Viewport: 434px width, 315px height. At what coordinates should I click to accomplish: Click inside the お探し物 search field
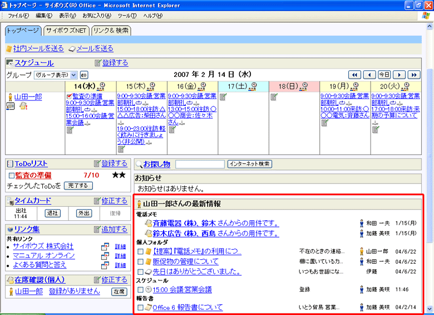(200, 164)
